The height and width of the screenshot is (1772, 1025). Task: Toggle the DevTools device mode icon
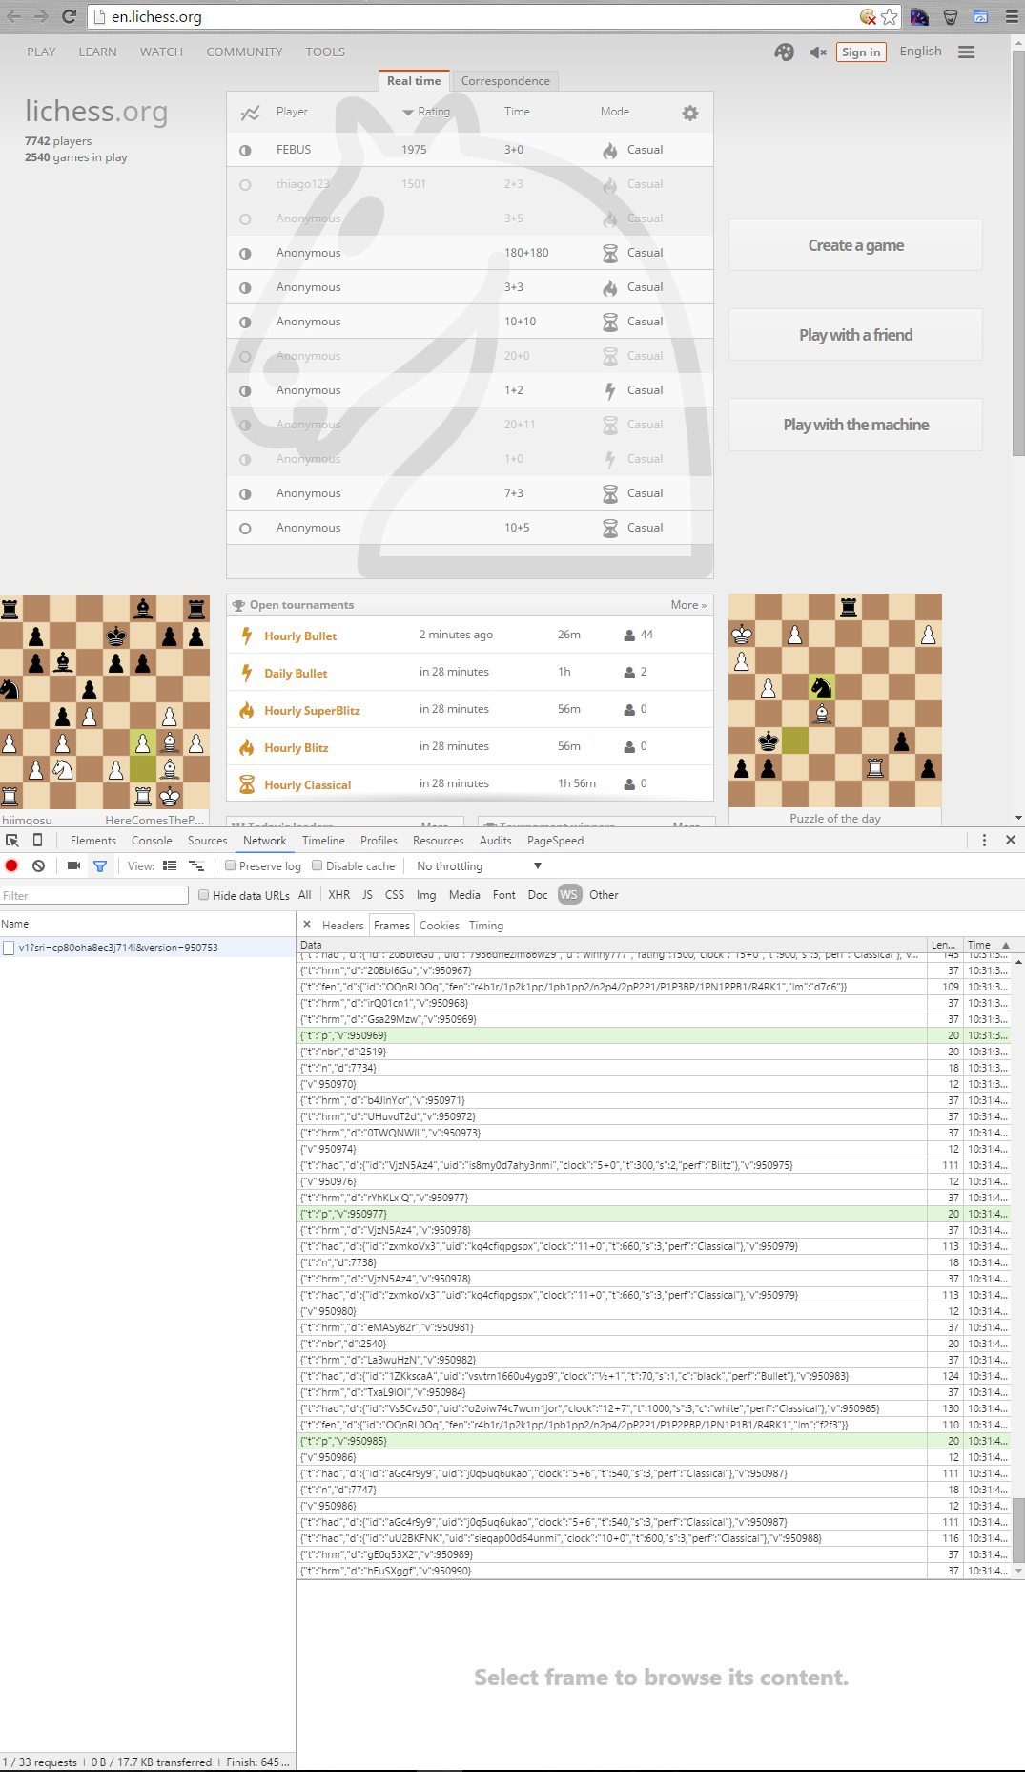point(37,840)
